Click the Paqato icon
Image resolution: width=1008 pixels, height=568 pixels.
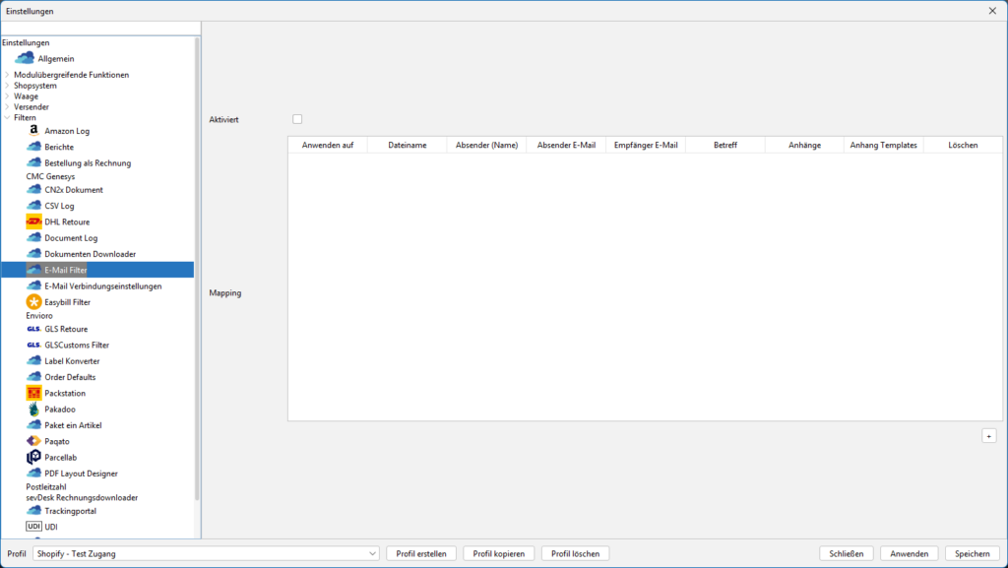point(34,441)
